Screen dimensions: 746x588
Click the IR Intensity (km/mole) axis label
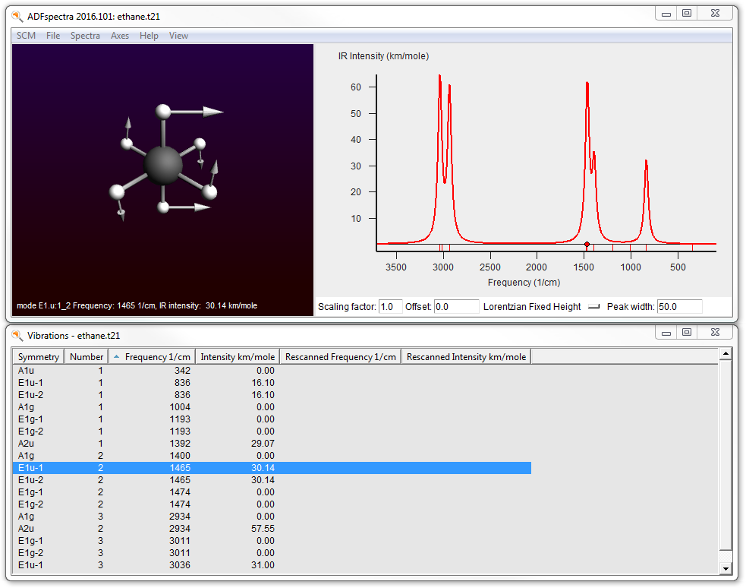[383, 56]
